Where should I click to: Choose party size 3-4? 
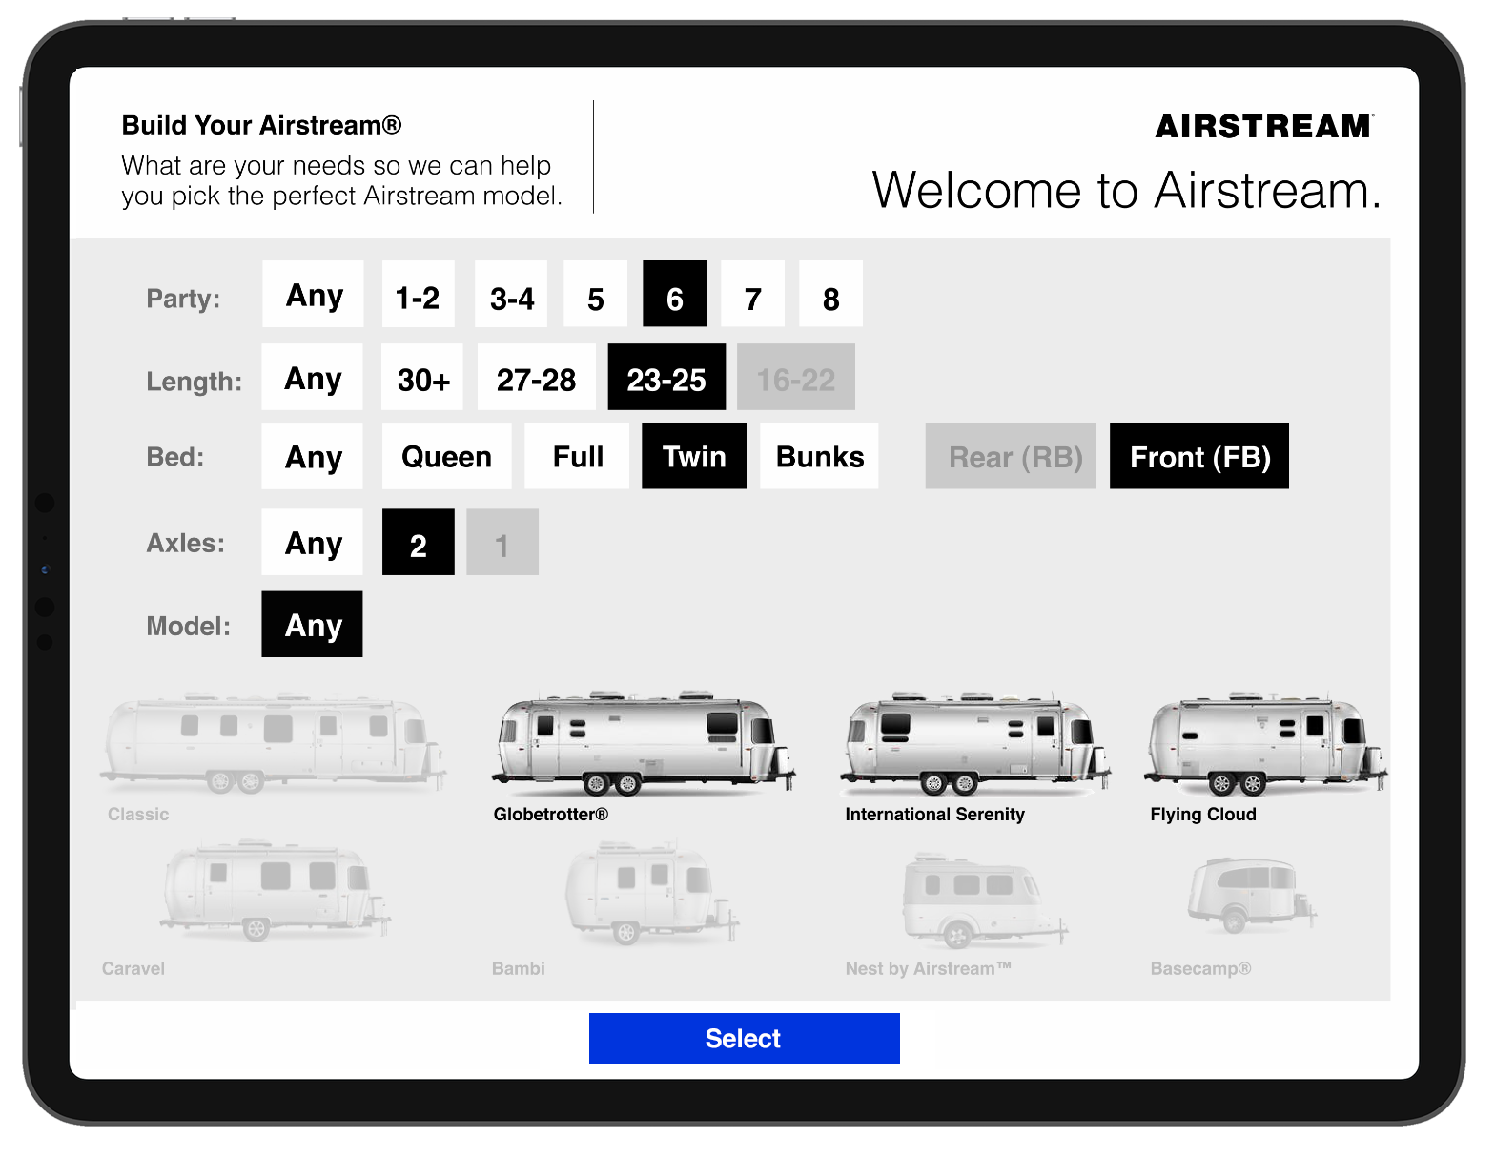coord(511,294)
